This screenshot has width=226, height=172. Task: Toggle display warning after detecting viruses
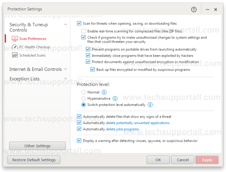79,141
